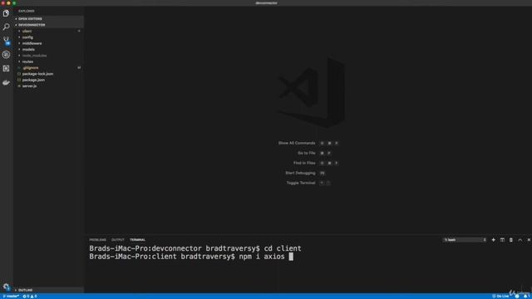Expand the config folder

(x=48, y=37)
